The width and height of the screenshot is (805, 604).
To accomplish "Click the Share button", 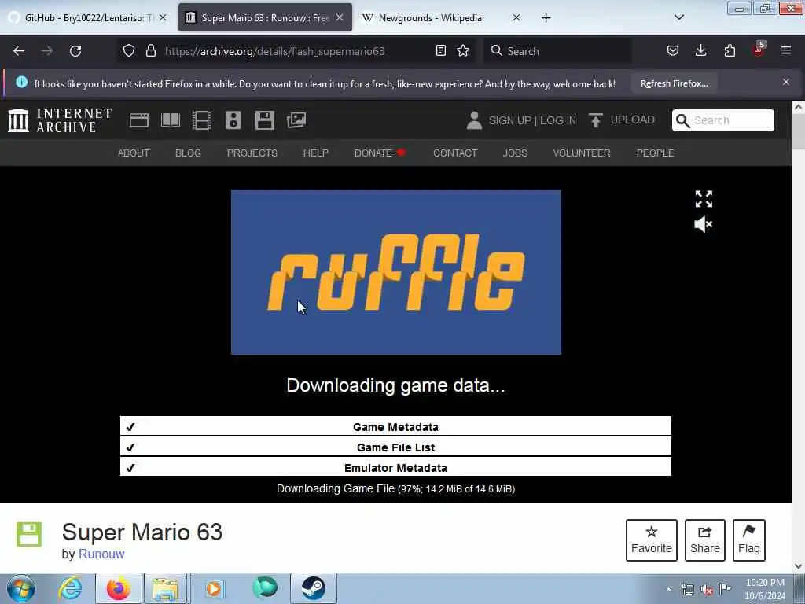I will (705, 540).
